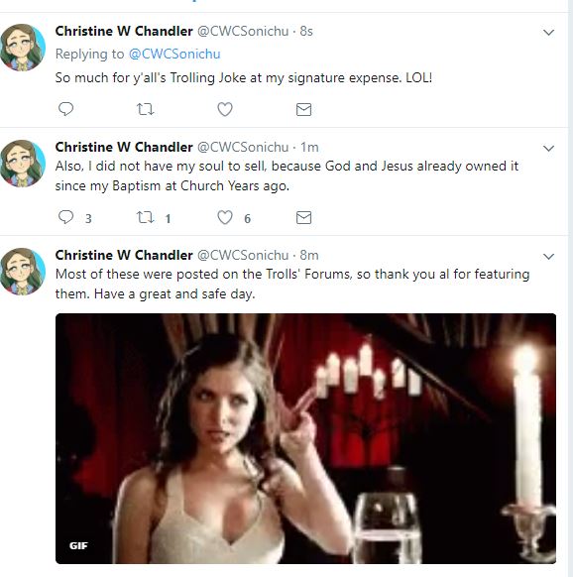Retweet the 'Trolling Joke' tweet

(x=145, y=109)
